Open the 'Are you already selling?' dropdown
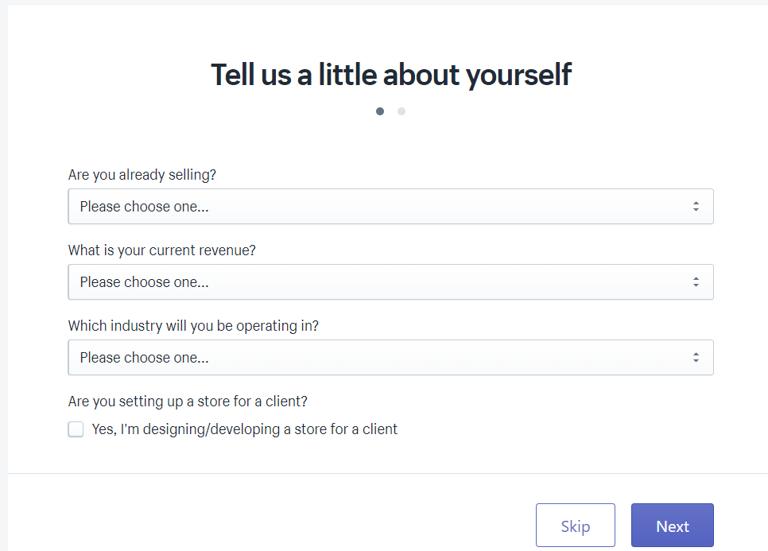Screen dimensions: 768x551 [390, 207]
